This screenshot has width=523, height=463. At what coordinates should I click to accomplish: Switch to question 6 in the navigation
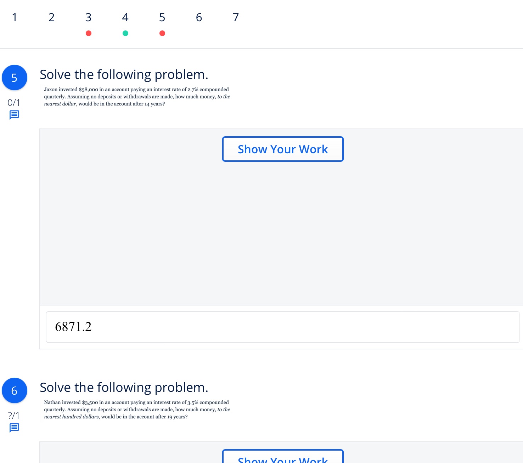coord(199,17)
